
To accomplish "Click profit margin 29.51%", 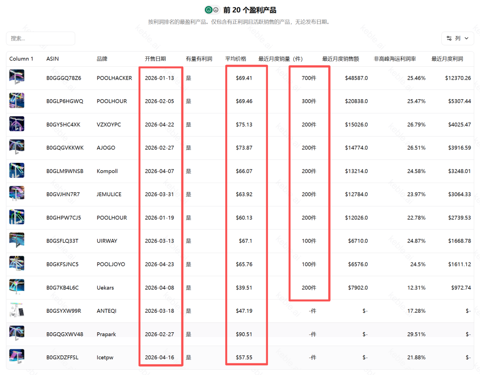I will click(x=416, y=334).
